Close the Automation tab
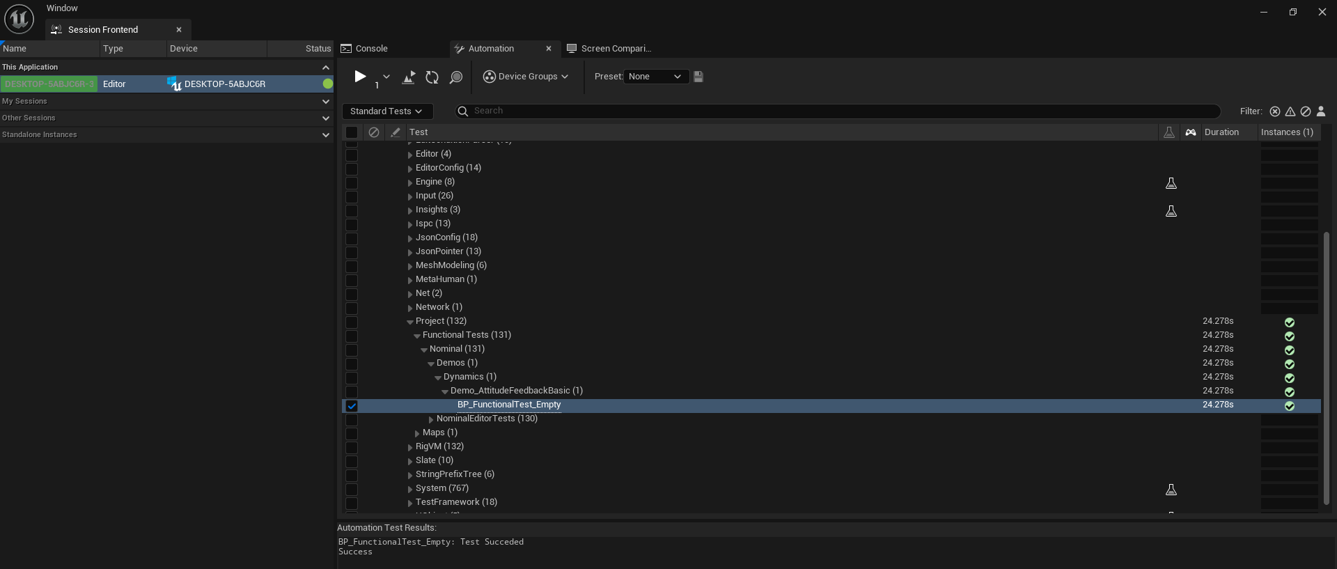Viewport: 1337px width, 569px height. (549, 49)
